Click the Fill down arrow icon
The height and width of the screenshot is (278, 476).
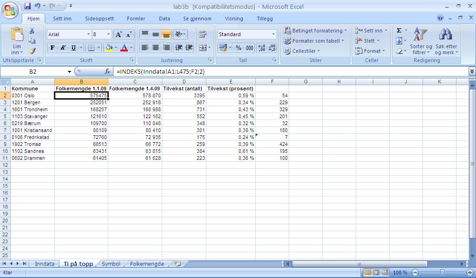(x=399, y=41)
